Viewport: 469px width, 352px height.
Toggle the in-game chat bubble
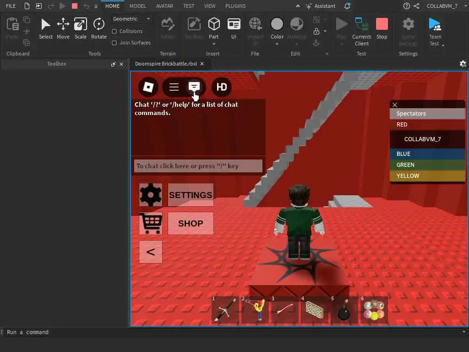point(194,87)
